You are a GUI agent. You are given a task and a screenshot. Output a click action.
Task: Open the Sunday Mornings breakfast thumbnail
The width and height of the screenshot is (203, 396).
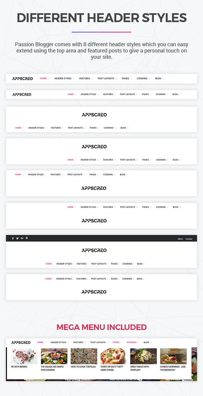pyautogui.click(x=173, y=356)
